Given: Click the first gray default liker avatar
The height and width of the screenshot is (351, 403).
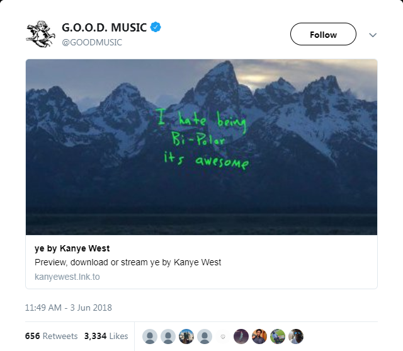Looking at the screenshot, I should click(x=150, y=337).
